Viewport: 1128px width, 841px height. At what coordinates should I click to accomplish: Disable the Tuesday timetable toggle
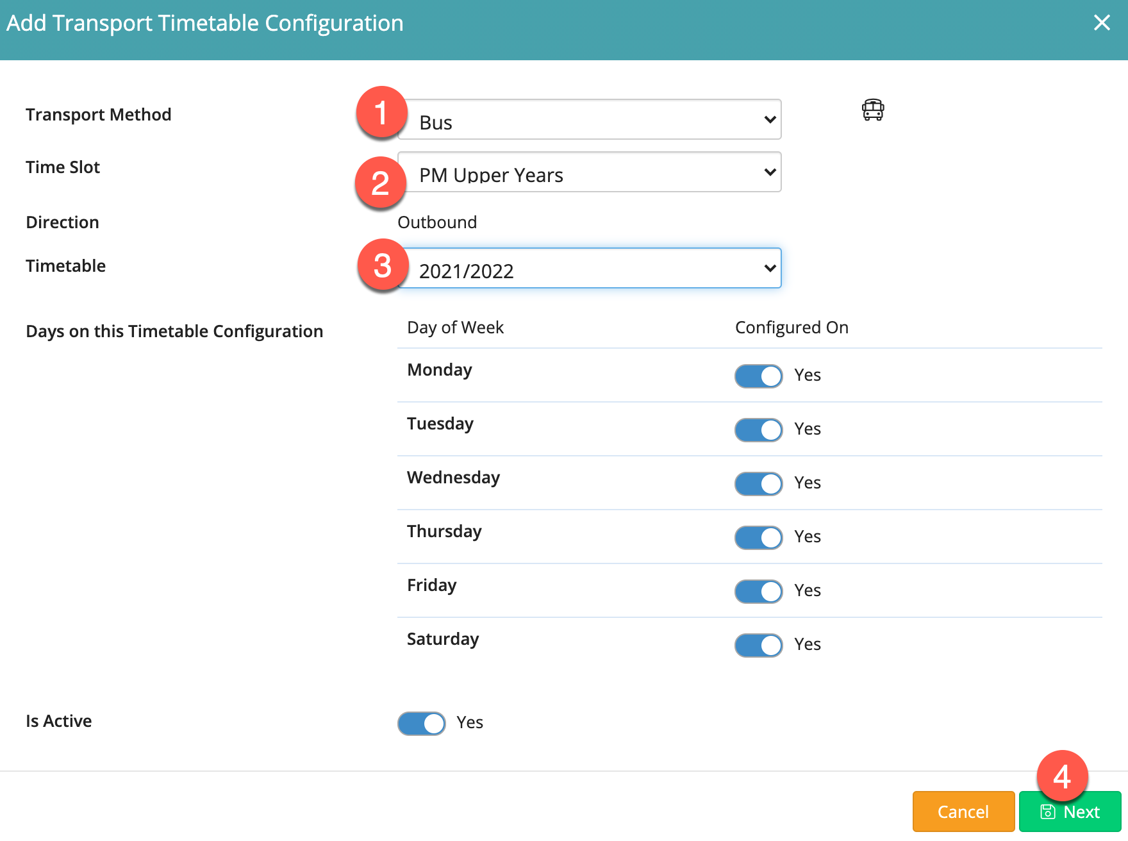(x=758, y=430)
